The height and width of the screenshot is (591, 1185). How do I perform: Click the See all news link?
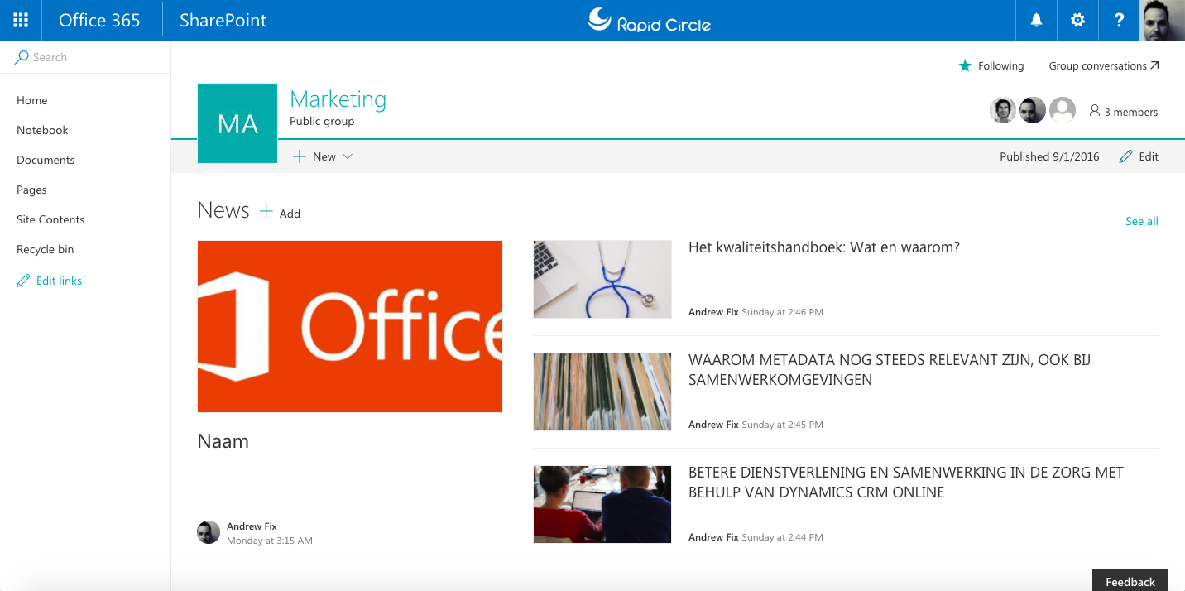tap(1142, 221)
